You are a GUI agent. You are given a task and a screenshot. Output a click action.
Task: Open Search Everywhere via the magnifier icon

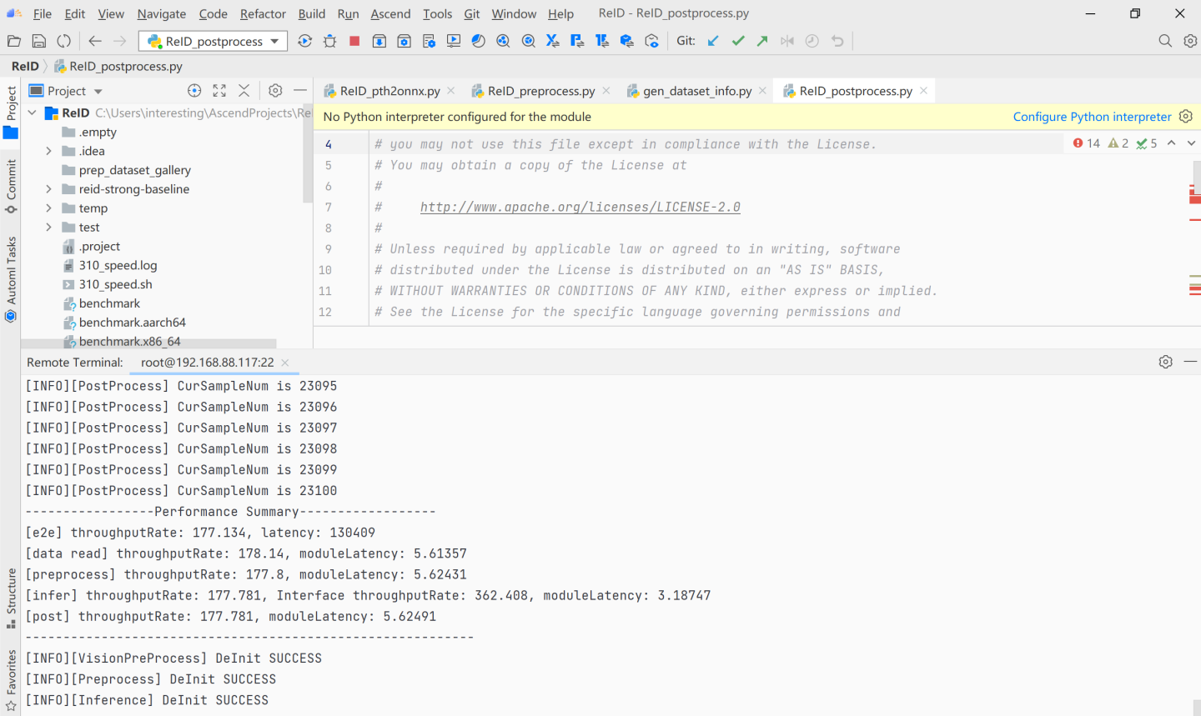(x=1165, y=40)
